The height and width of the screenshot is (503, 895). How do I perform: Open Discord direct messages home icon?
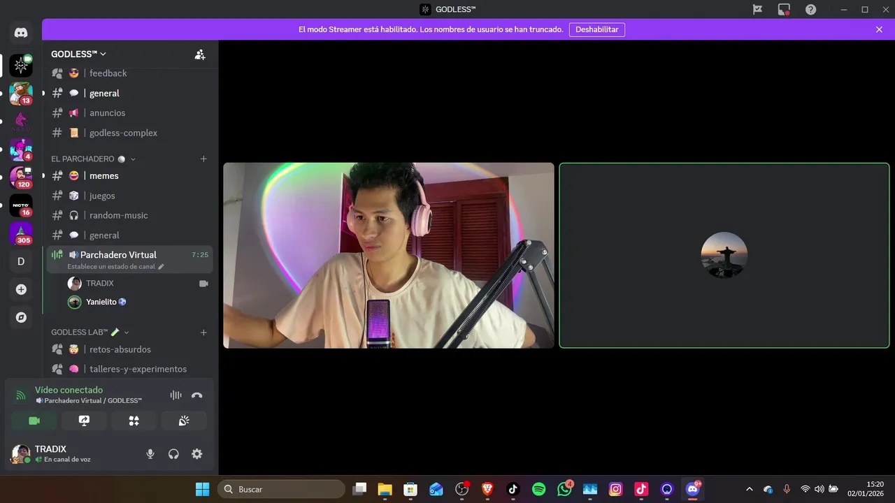pos(21,33)
